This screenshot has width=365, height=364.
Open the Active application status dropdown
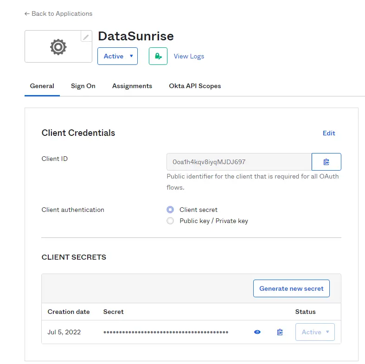tap(117, 56)
